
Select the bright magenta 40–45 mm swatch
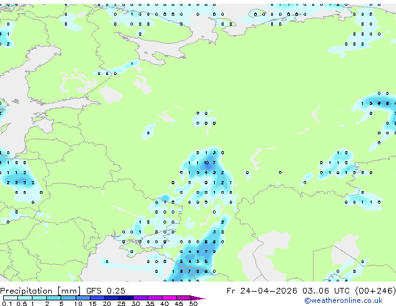pyautogui.click(x=169, y=298)
